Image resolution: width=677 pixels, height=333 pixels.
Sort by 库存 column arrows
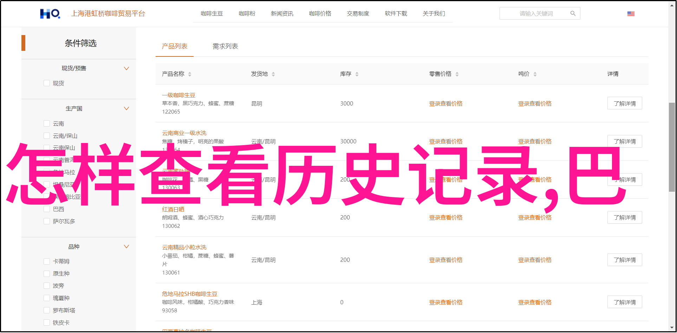tap(357, 74)
